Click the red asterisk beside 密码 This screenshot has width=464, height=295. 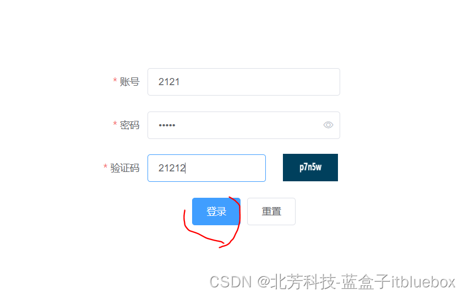[x=115, y=124]
